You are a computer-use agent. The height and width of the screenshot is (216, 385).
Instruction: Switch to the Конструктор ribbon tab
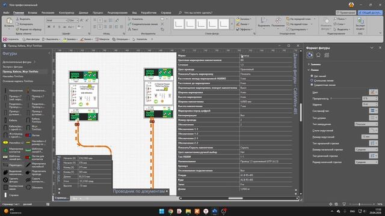(x=66, y=13)
